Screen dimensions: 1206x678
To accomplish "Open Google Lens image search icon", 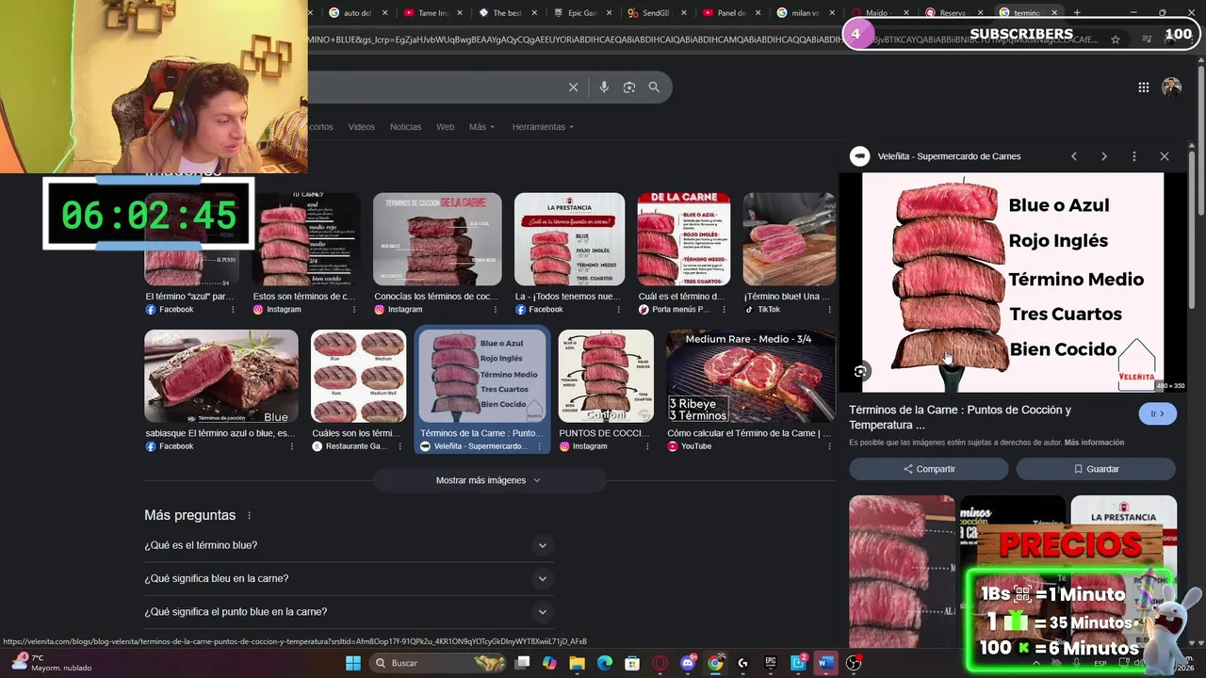I will click(x=628, y=88).
